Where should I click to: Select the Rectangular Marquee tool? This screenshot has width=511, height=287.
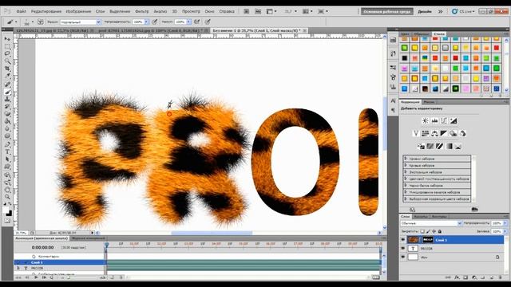pyautogui.click(x=7, y=46)
